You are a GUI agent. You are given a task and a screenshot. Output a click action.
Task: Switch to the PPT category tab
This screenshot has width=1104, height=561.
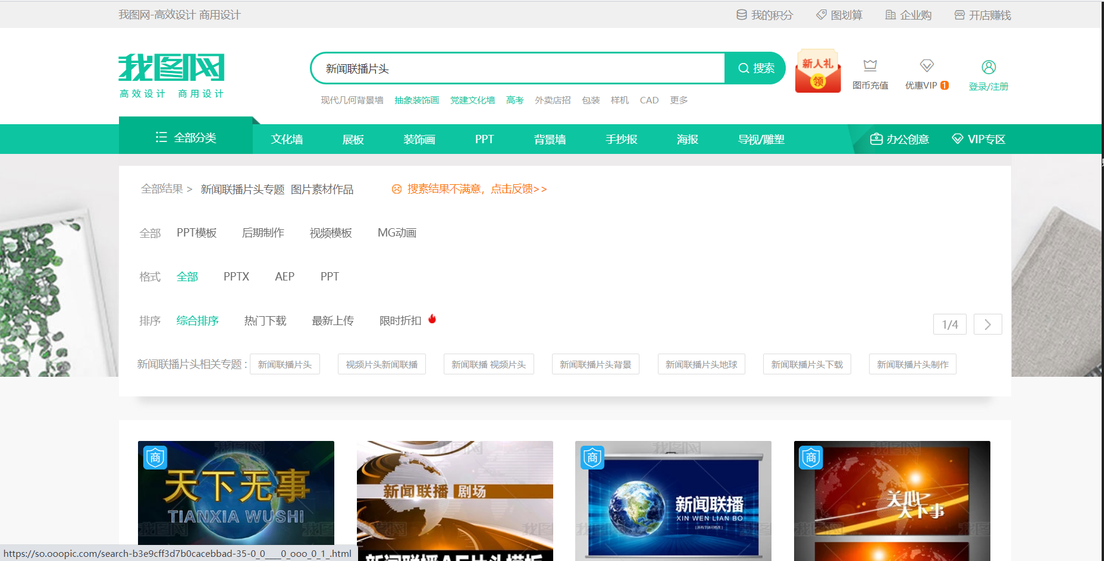click(x=484, y=139)
